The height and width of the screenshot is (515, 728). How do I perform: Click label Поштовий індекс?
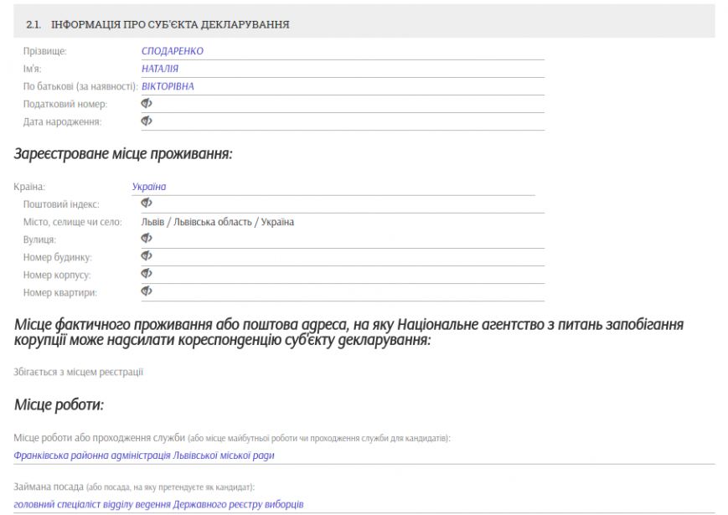click(x=61, y=204)
